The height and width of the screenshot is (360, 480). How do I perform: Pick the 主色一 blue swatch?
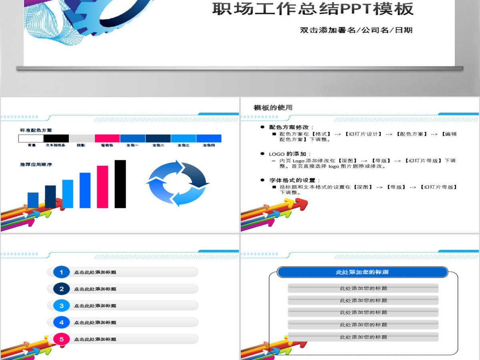point(132,138)
